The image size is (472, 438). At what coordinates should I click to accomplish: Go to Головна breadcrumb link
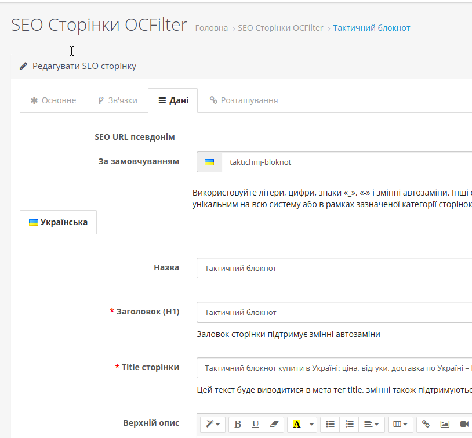point(211,28)
